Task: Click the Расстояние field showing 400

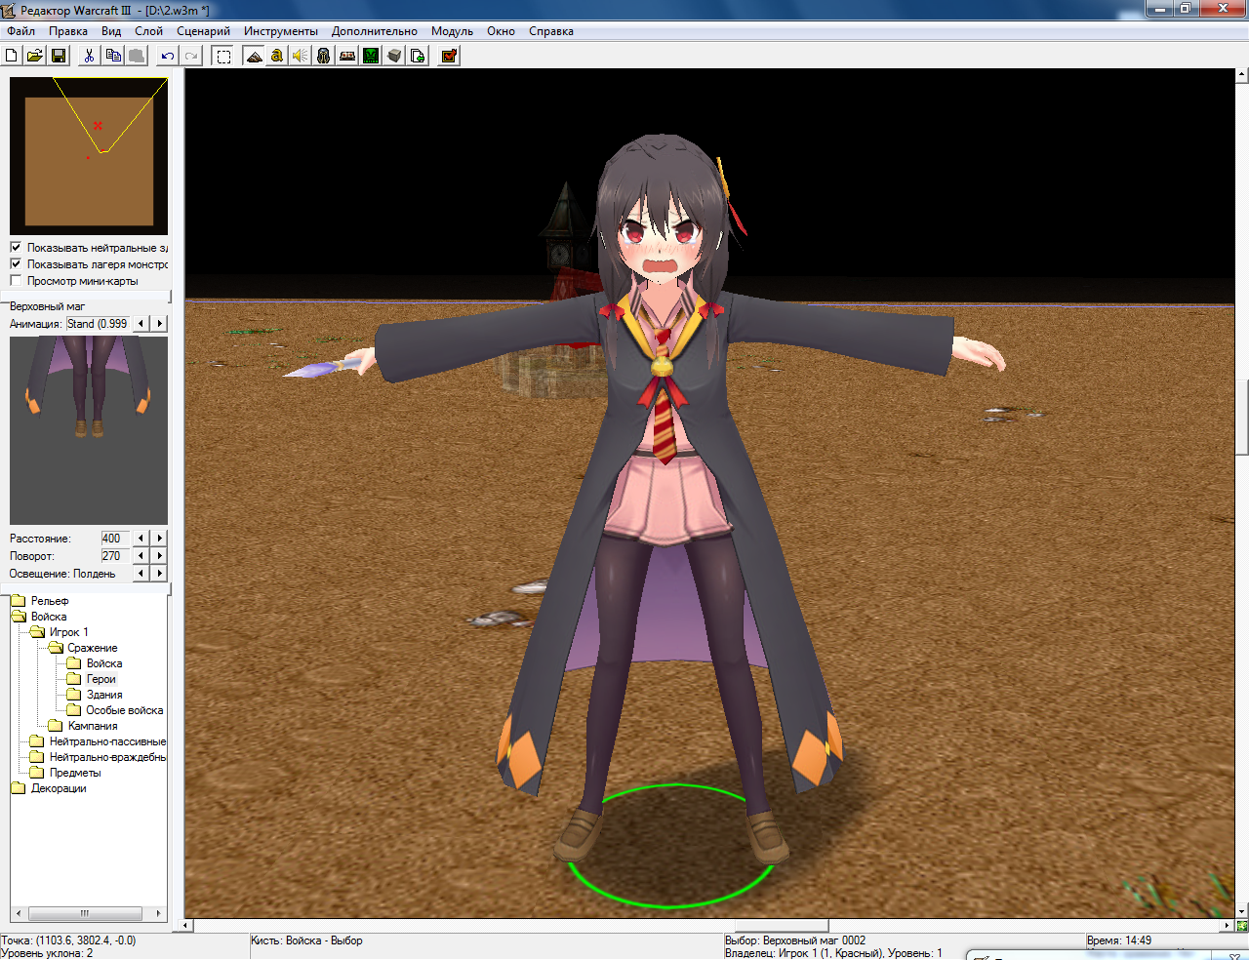Action: coord(115,539)
